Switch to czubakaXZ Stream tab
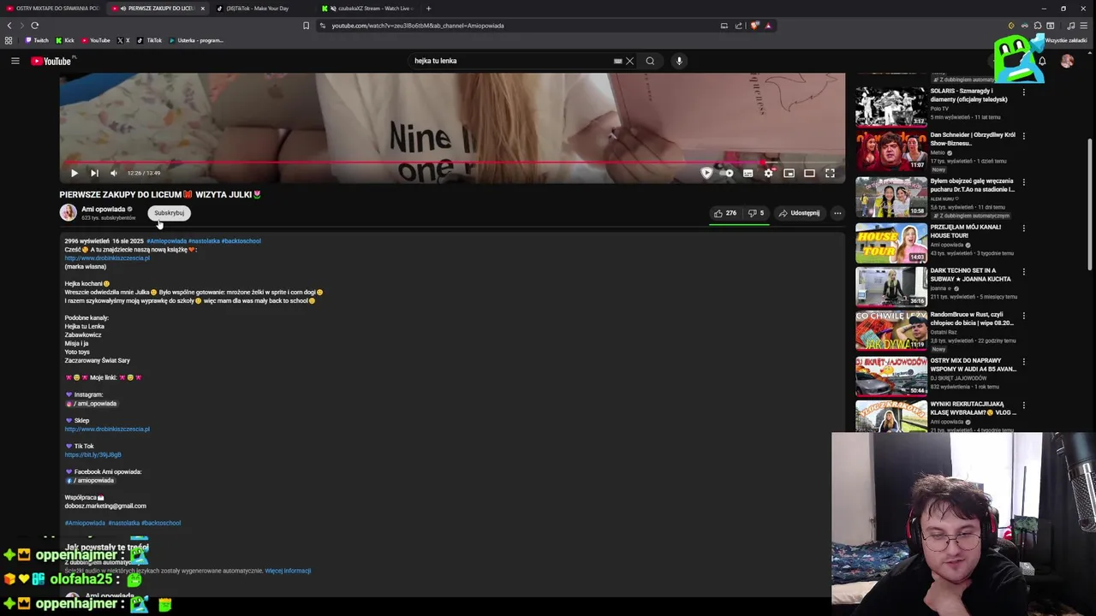 (366, 9)
